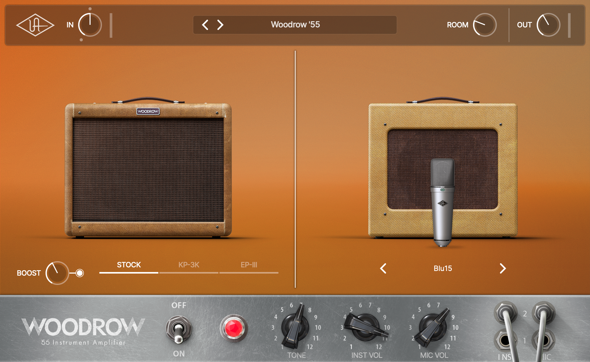The image size is (590, 362).
Task: Select the next microphone after Blu15
Action: tap(503, 268)
